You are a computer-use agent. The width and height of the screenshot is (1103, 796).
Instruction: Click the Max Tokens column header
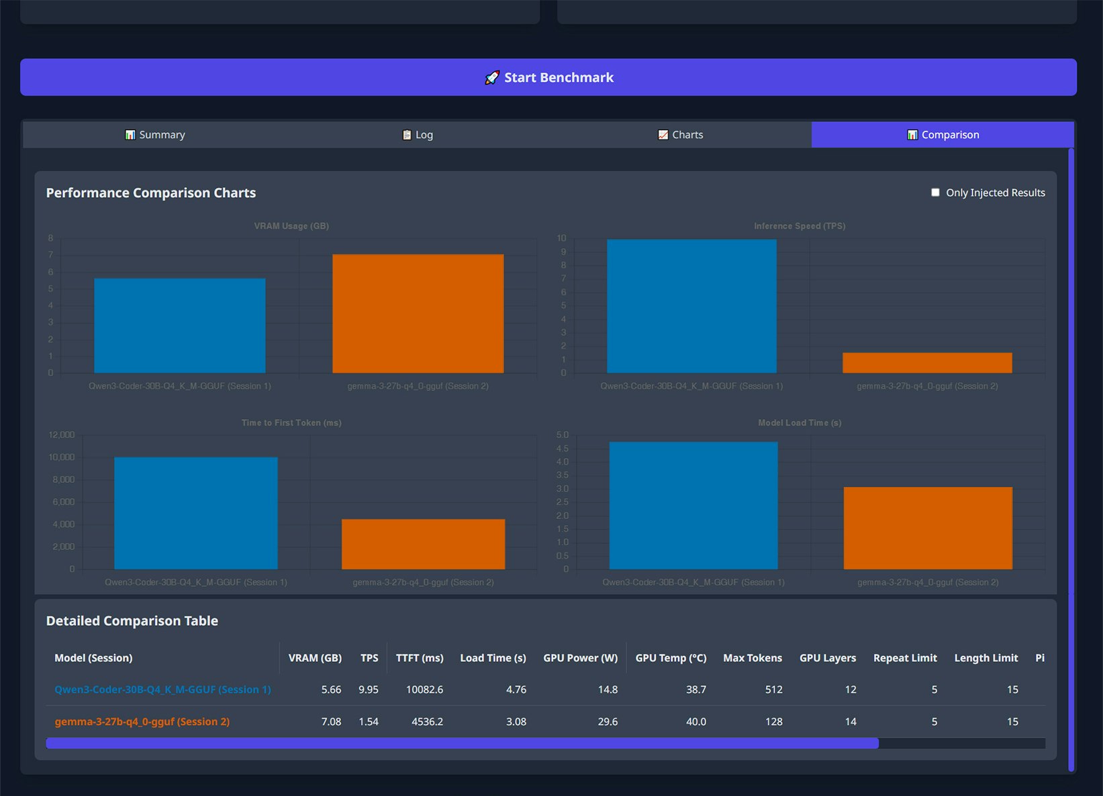752,658
